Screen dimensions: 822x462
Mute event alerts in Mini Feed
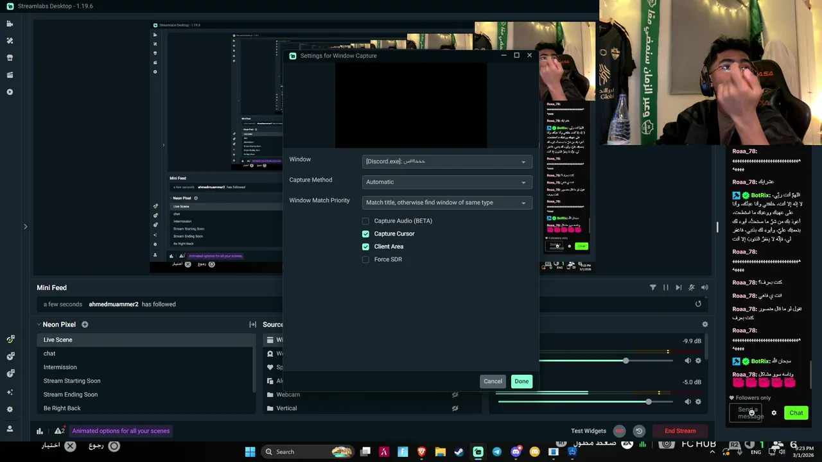pyautogui.click(x=692, y=287)
